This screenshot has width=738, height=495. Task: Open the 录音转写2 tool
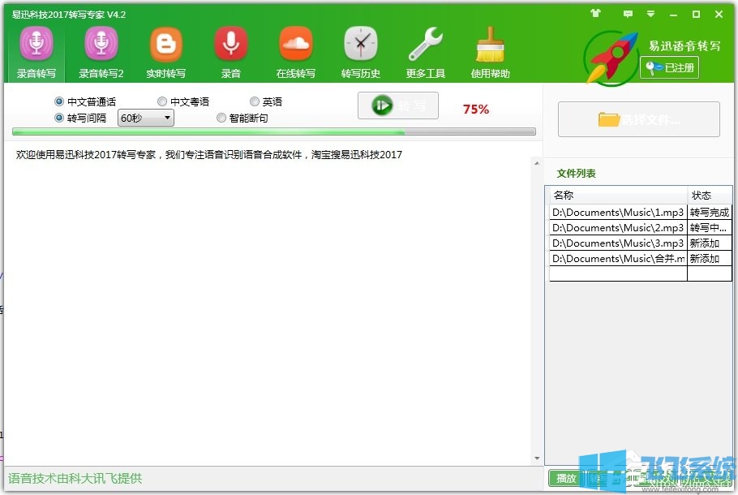(101, 50)
